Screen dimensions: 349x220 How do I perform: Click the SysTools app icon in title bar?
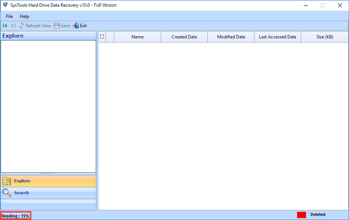click(5, 5)
